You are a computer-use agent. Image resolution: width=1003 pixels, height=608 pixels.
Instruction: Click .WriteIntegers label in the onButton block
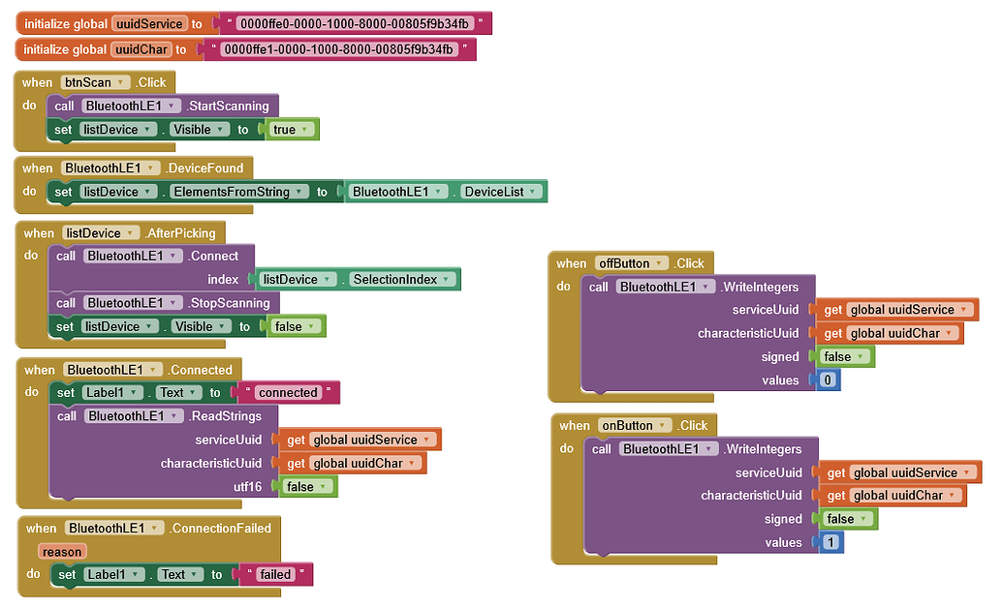click(763, 449)
